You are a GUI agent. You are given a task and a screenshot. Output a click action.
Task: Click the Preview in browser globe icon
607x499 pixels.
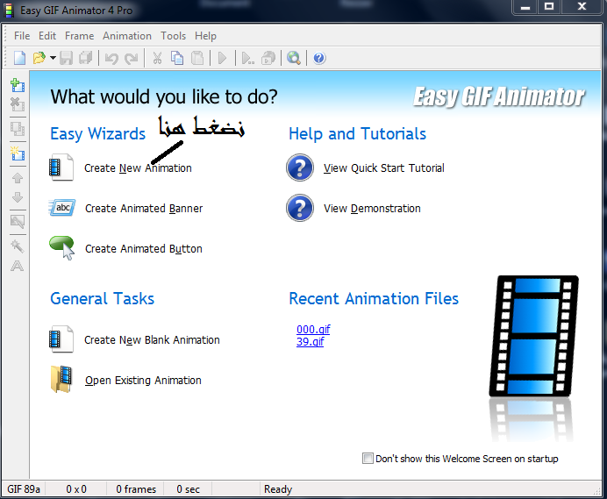pyautogui.click(x=294, y=58)
